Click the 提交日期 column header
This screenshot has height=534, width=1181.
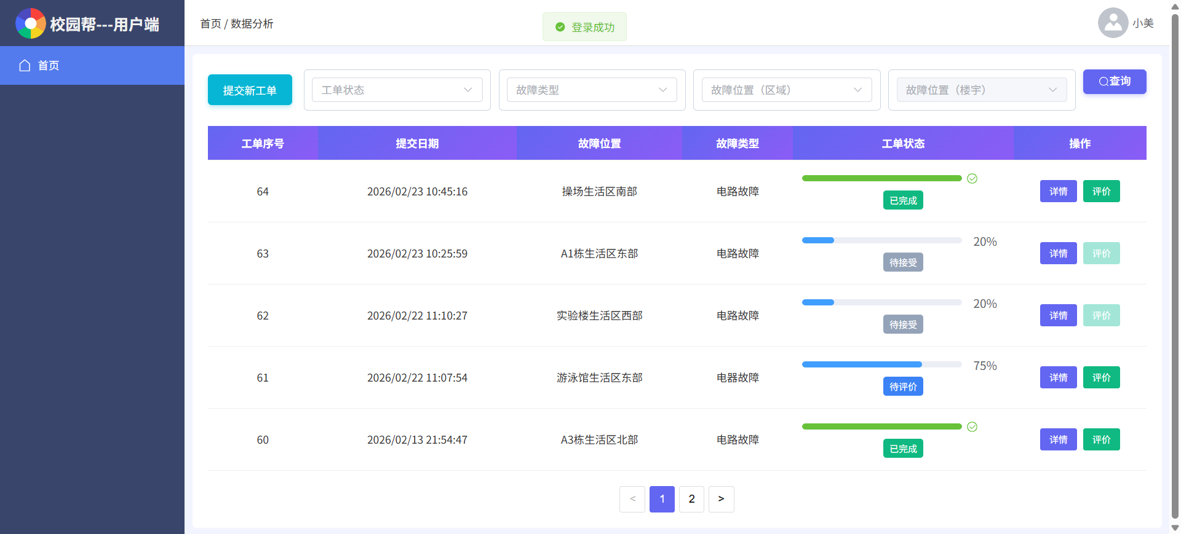[x=417, y=143]
